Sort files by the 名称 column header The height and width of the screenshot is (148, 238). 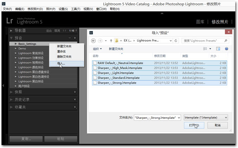(x=95, y=56)
